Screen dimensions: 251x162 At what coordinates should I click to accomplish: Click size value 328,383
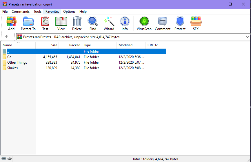[x=51, y=62]
